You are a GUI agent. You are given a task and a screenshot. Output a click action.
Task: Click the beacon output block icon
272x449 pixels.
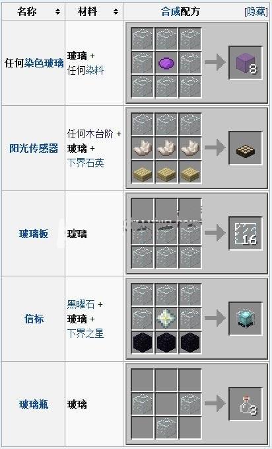246,319
